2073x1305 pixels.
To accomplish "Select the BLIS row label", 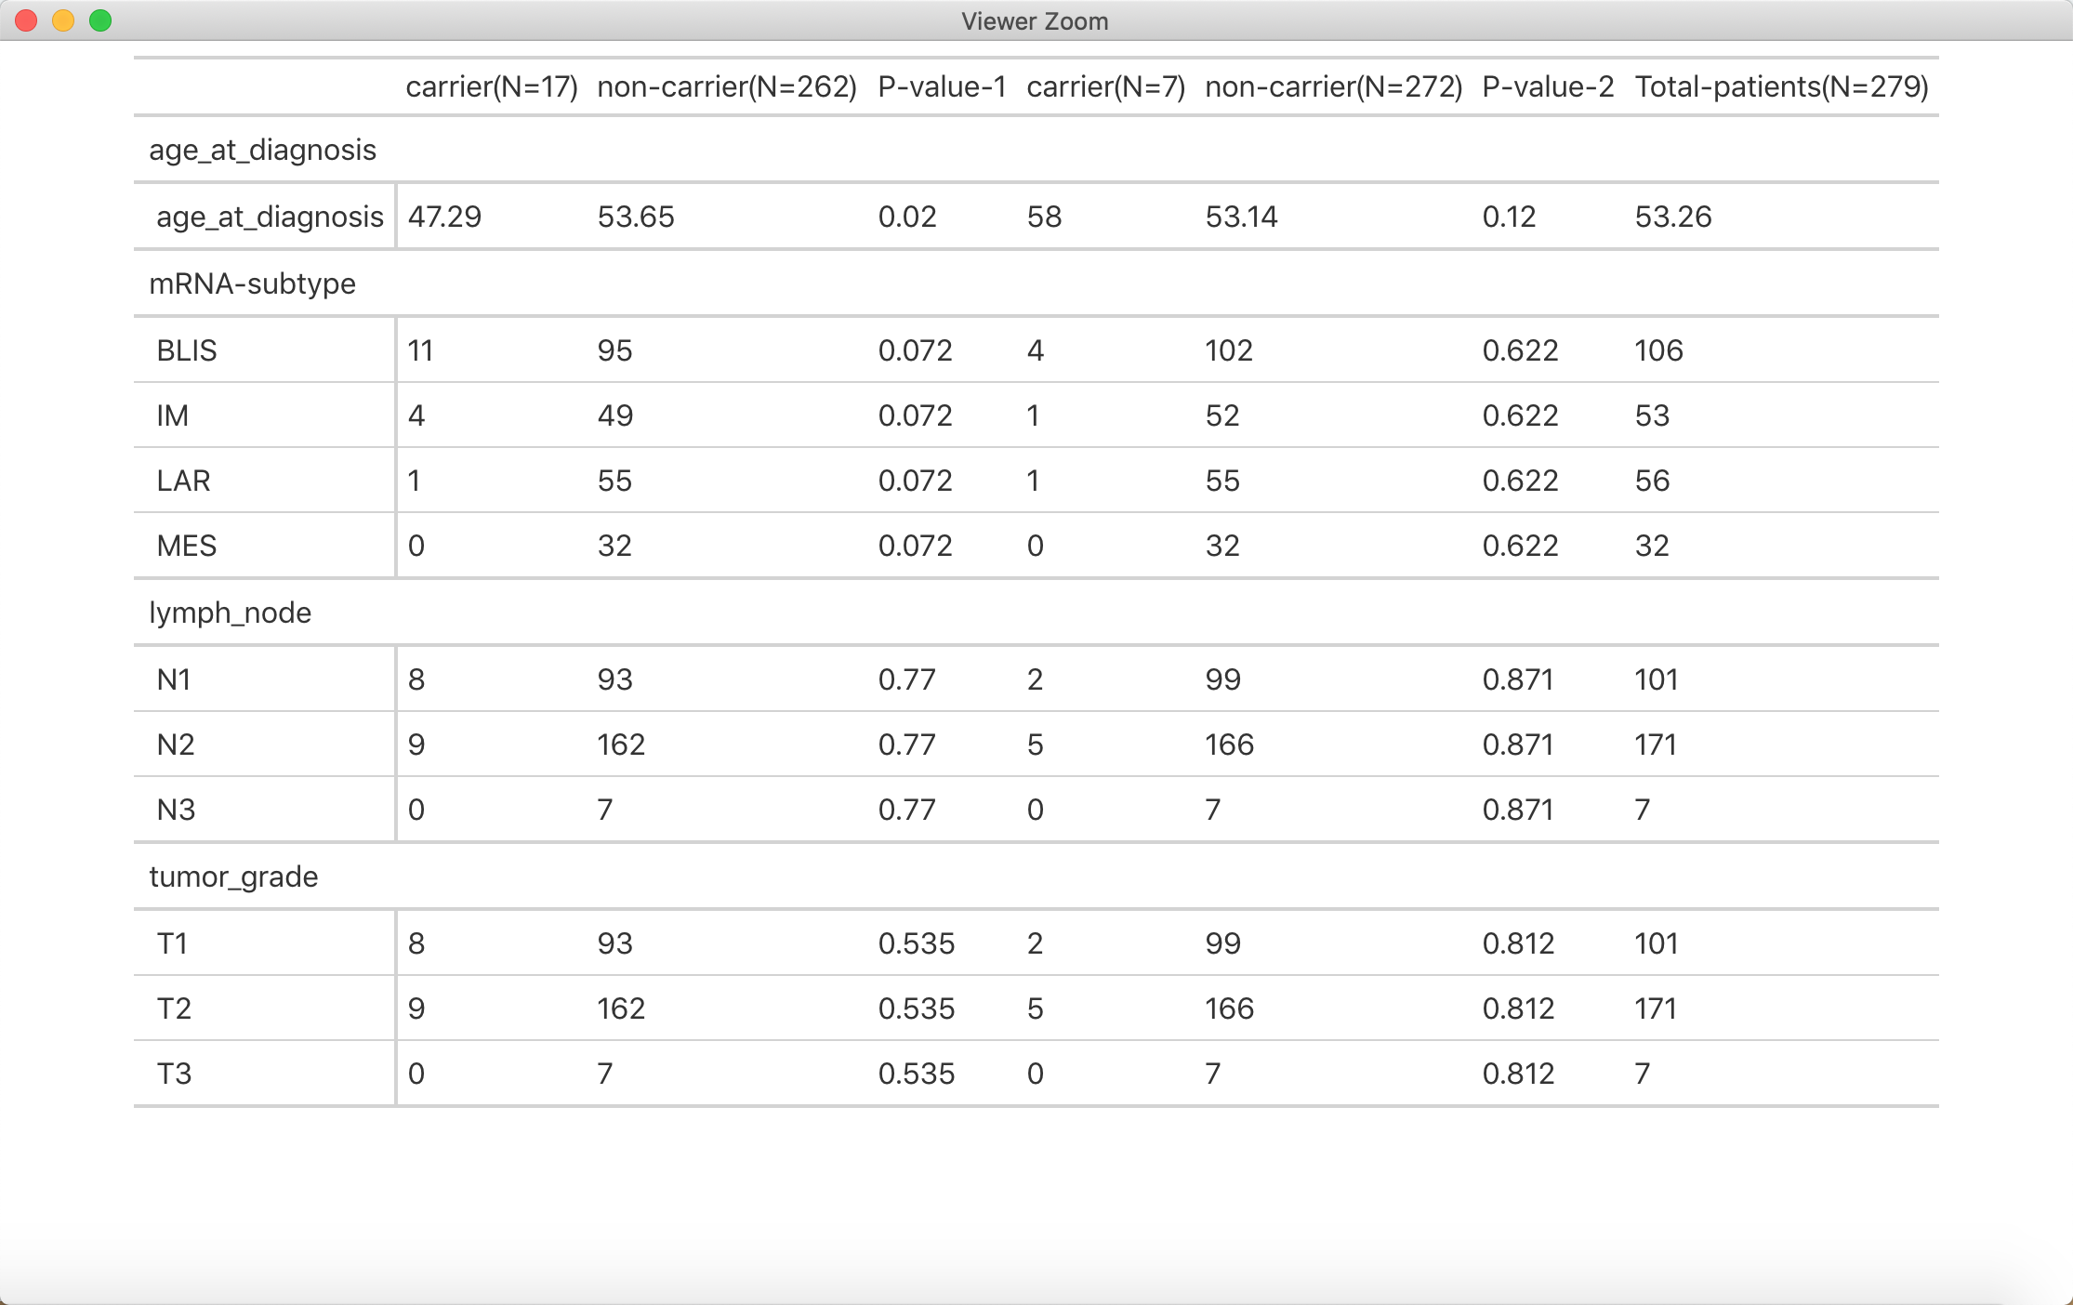I will tap(187, 350).
